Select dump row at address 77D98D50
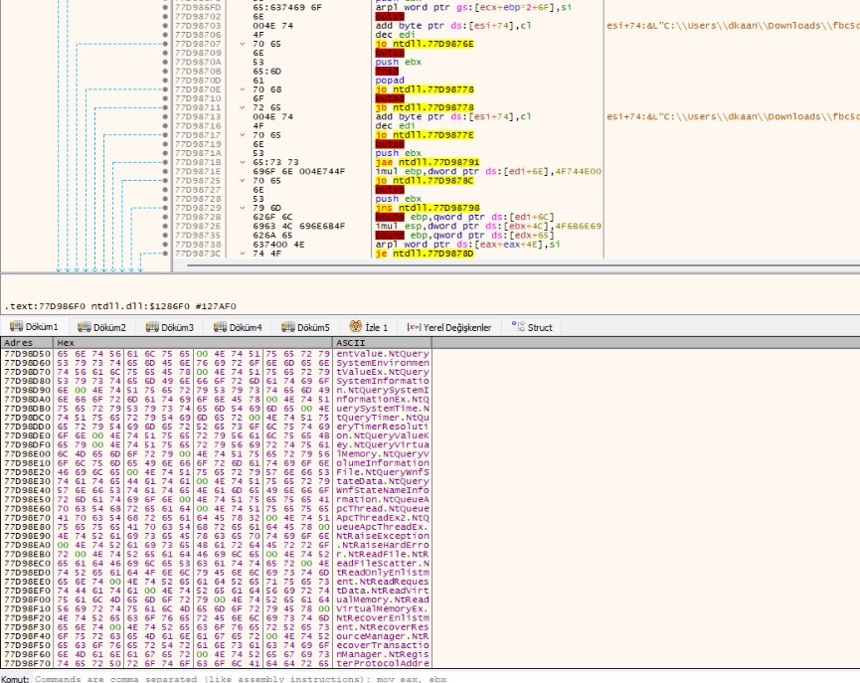 tap(217, 354)
